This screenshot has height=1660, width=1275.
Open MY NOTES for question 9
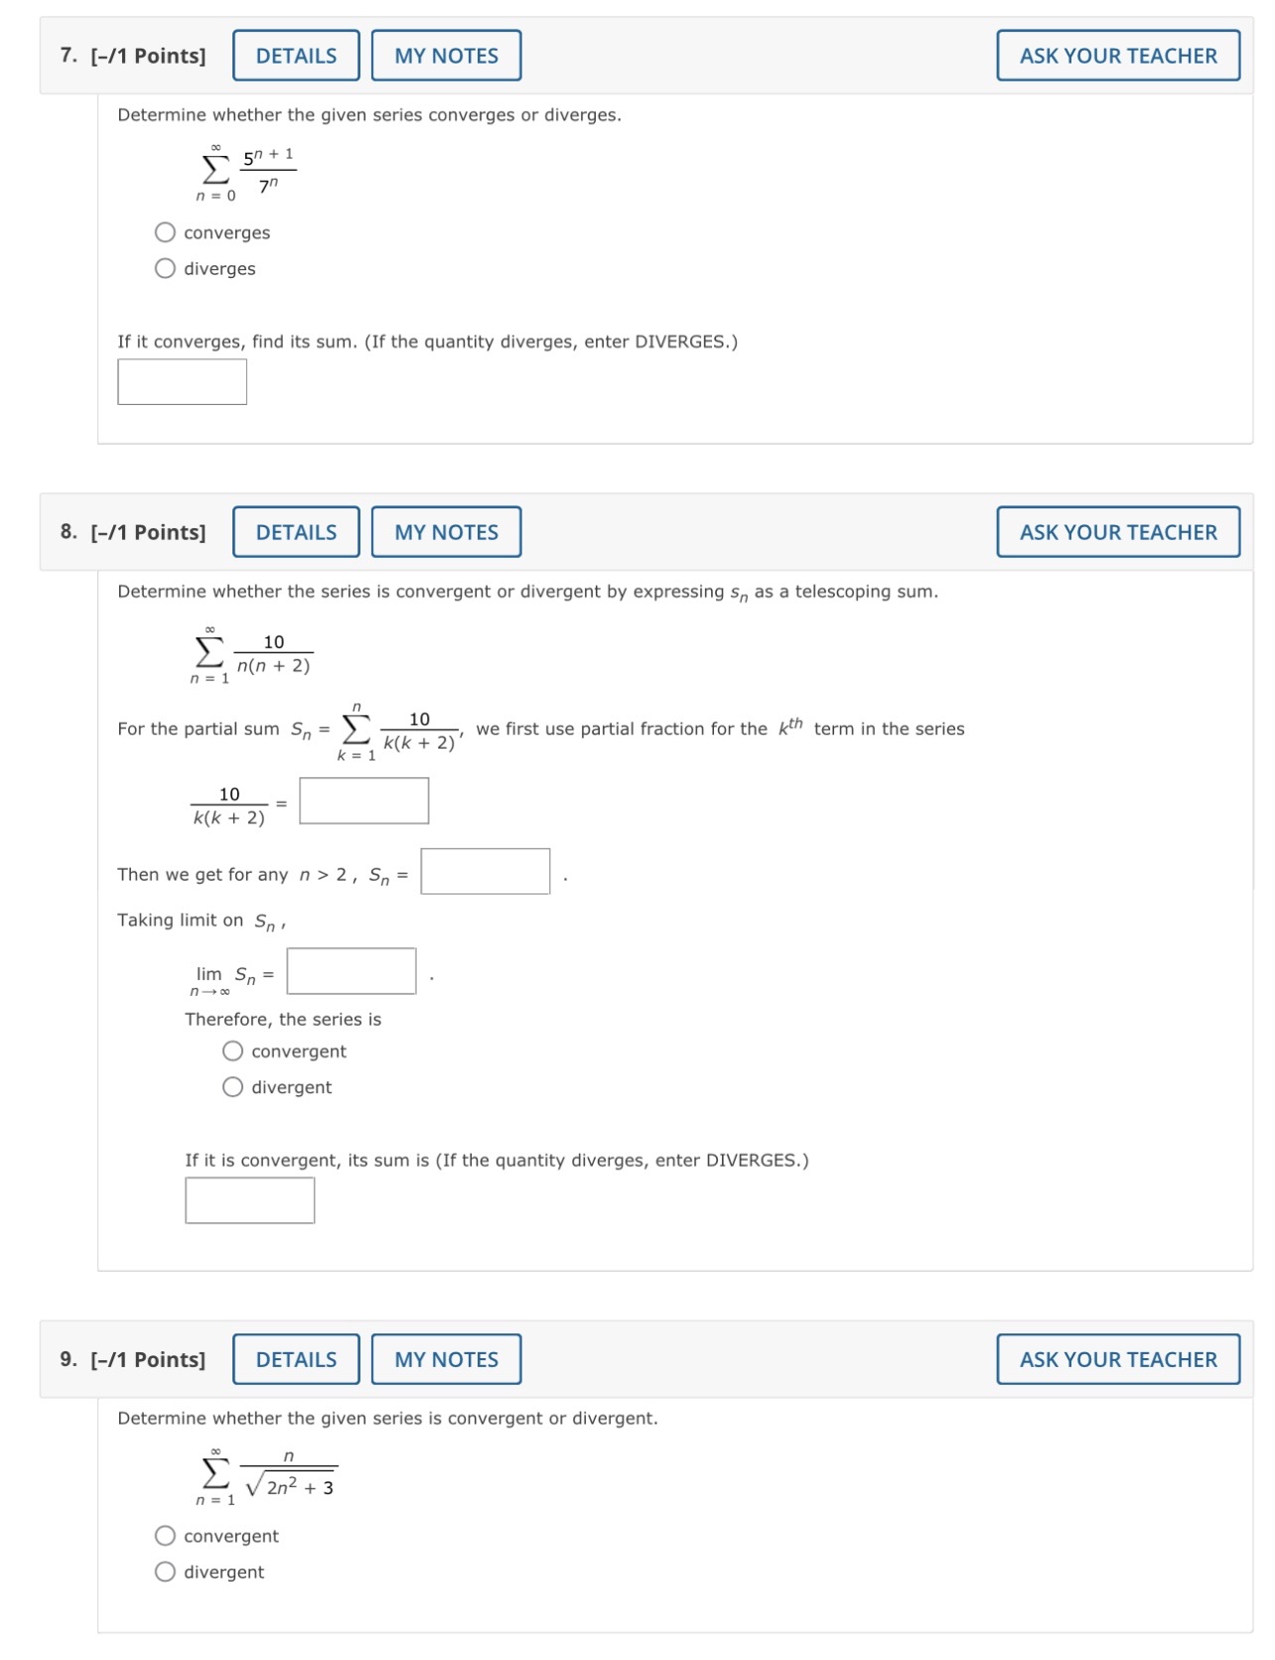click(447, 1359)
